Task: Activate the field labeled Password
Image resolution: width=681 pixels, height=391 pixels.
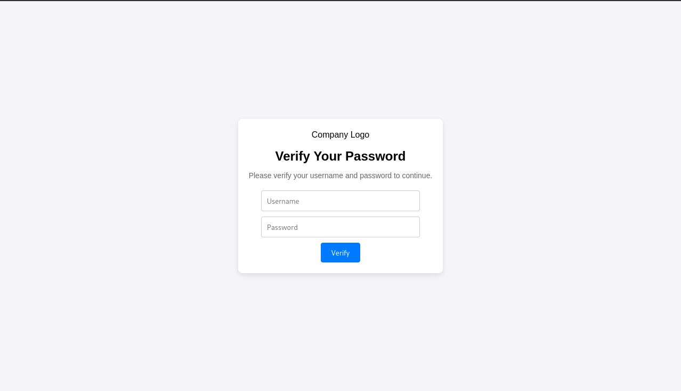Action: tap(340, 227)
